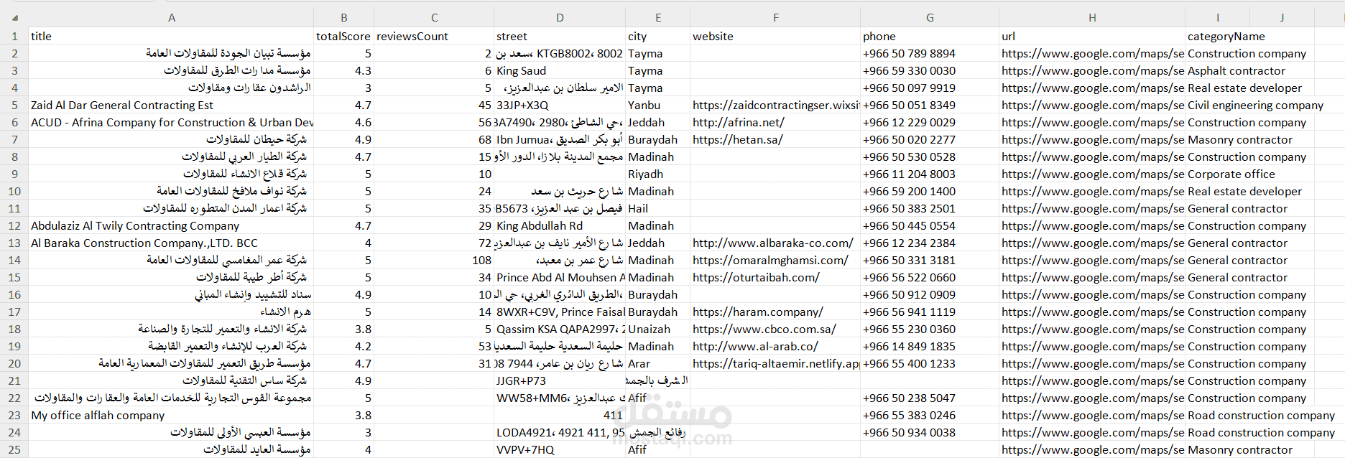This screenshot has width=1345, height=458.
Task: Select city cell 'Arar'
Action: click(x=657, y=363)
